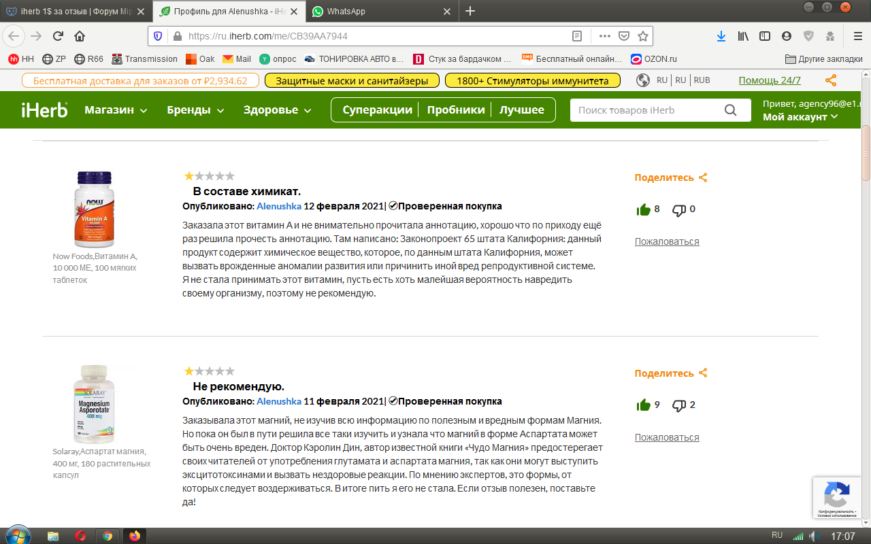Viewport: 871px width, 544px height.
Task: Open Alenushka profile link dated 11 февраля
Action: coord(279,402)
